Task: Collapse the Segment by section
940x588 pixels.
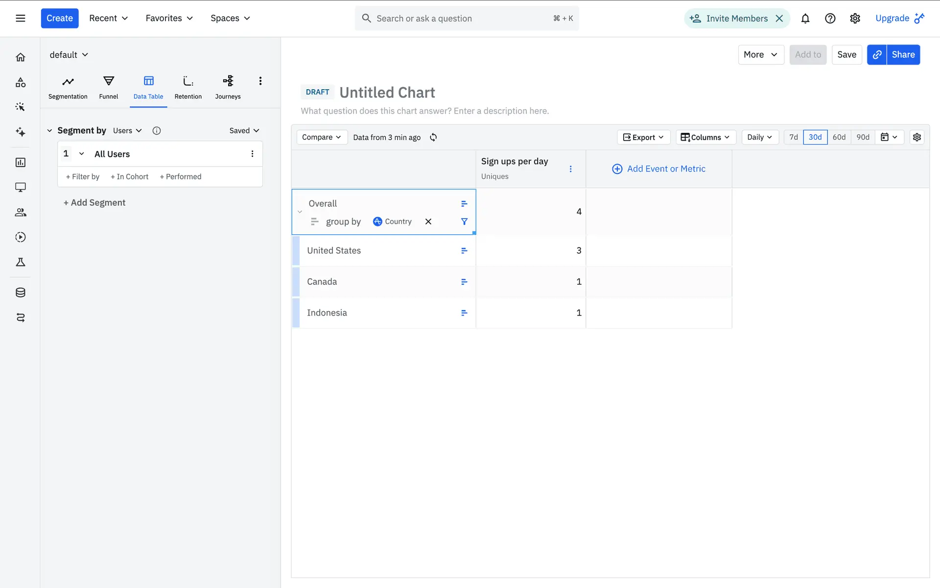Action: (x=49, y=130)
